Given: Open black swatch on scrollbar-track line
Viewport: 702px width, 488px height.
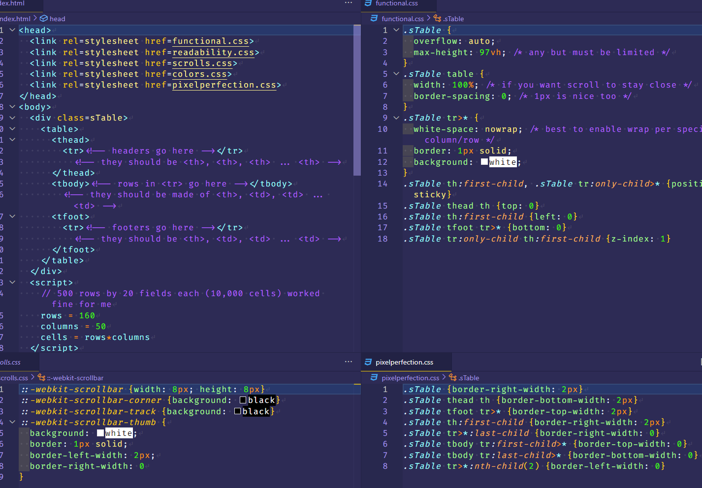Looking at the screenshot, I should (238, 411).
